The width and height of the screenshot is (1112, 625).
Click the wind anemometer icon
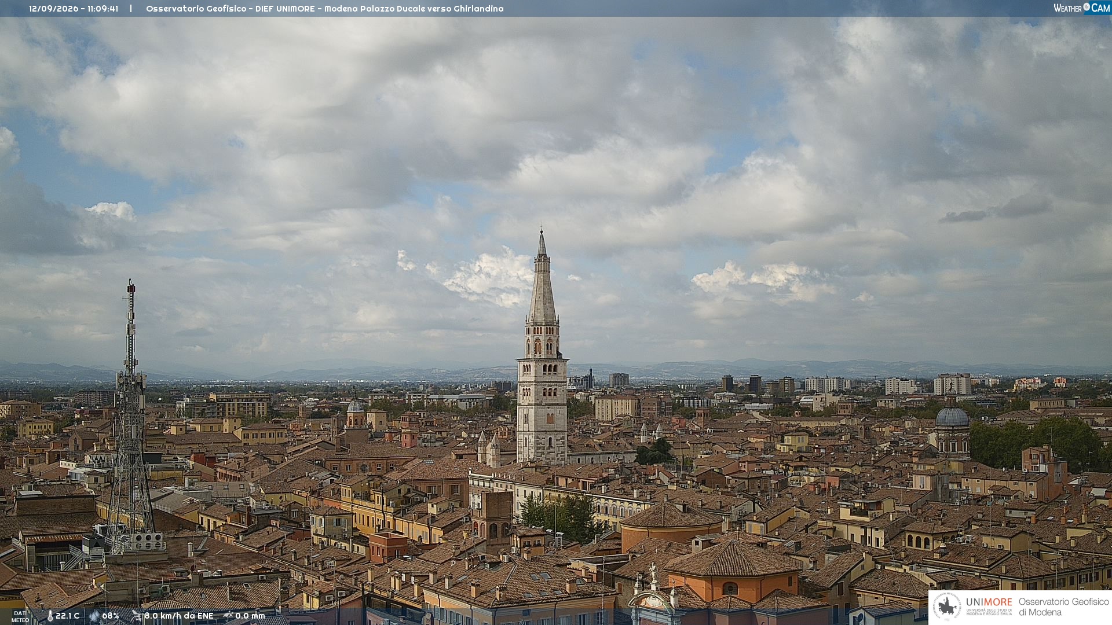pos(137,616)
